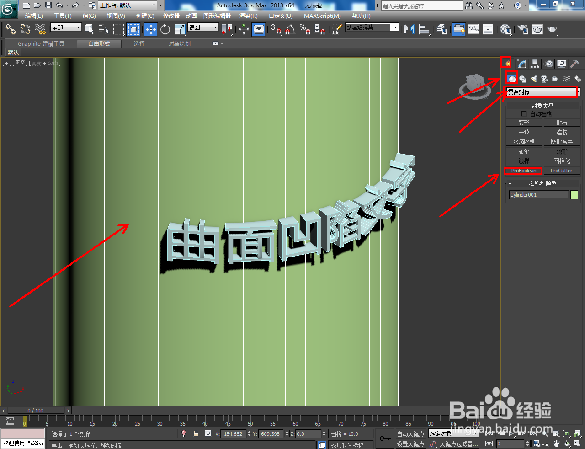
Task: Switch to 自由形式 ribbon tab
Action: pyautogui.click(x=99, y=43)
